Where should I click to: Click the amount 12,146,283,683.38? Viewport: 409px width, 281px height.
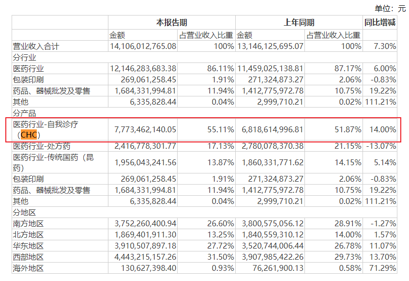point(143,68)
